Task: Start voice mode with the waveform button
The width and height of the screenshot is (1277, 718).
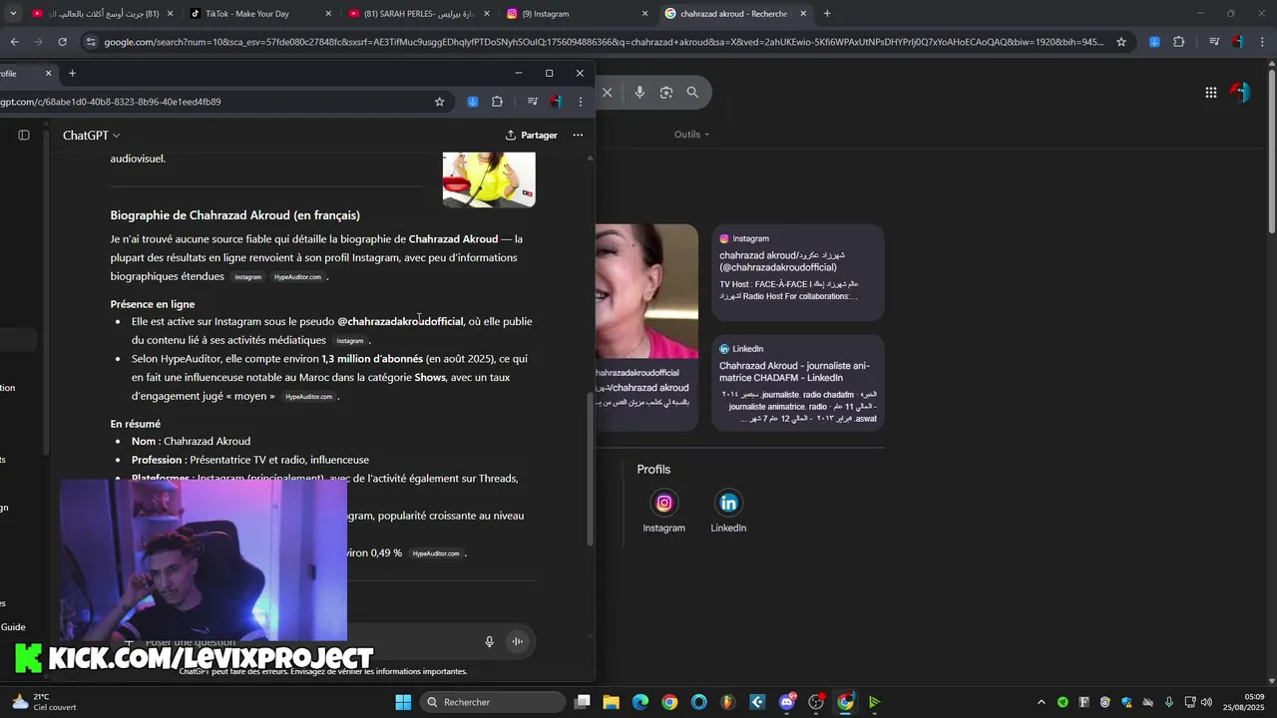Action: (x=518, y=641)
